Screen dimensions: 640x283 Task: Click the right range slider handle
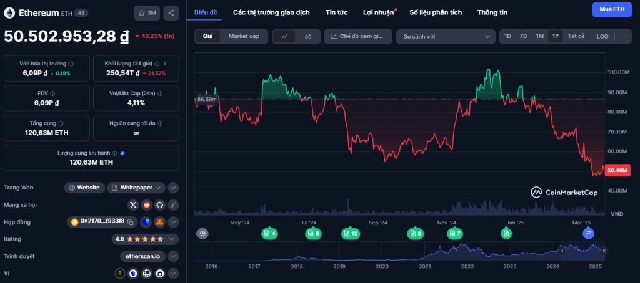(604, 251)
